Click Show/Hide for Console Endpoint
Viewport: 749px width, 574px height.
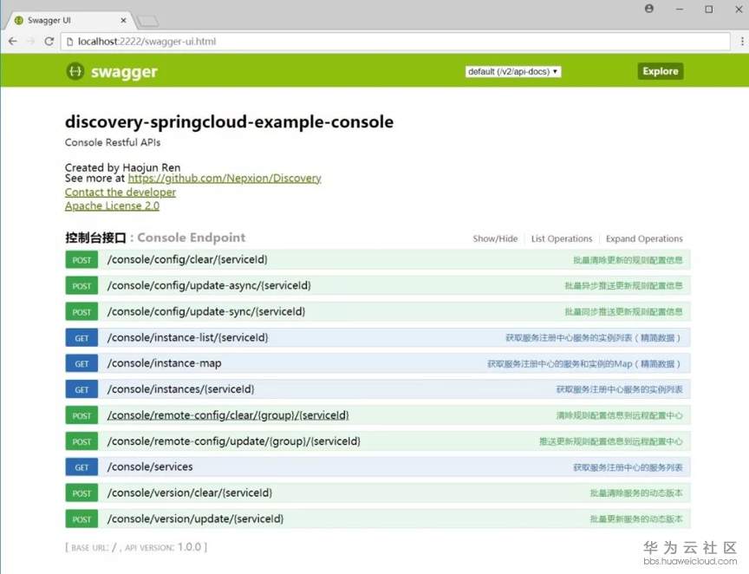tap(495, 238)
